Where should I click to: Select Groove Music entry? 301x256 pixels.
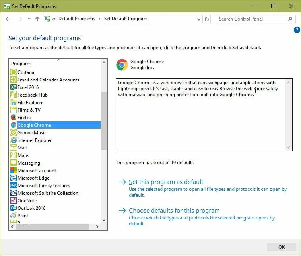pyautogui.click(x=32, y=133)
